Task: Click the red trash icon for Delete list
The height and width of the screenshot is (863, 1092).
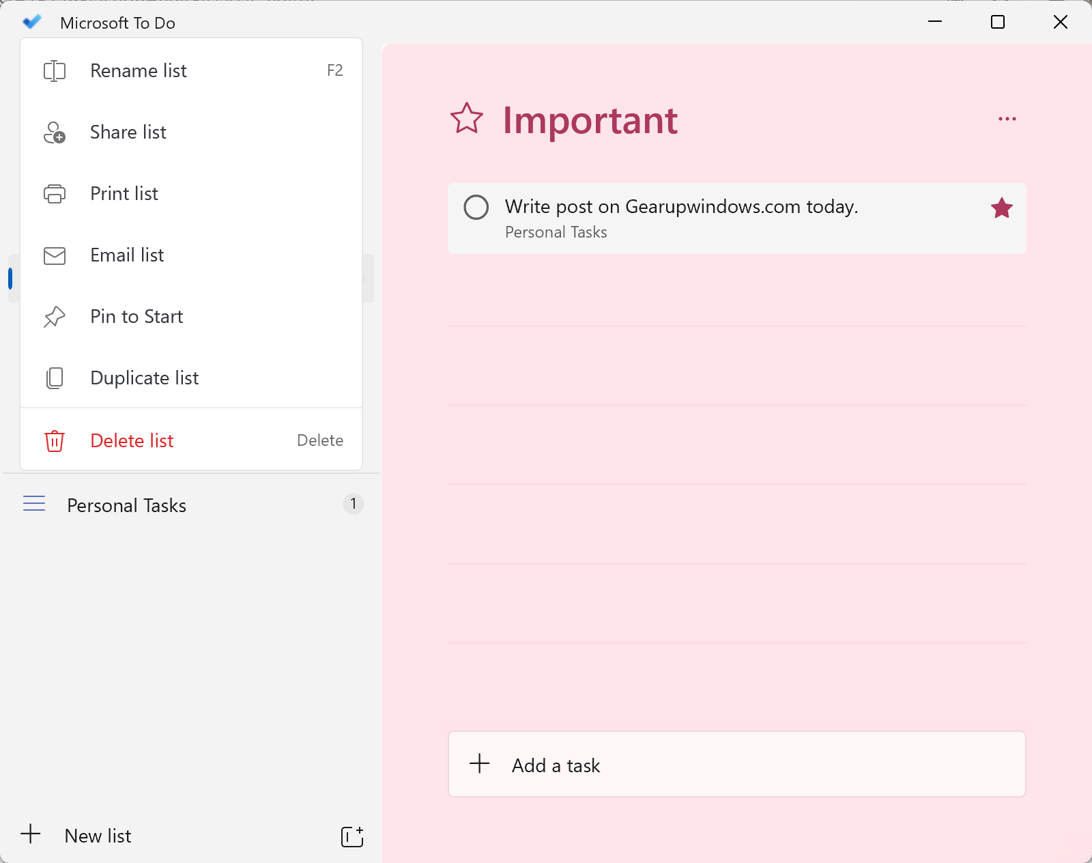Action: [55, 441]
